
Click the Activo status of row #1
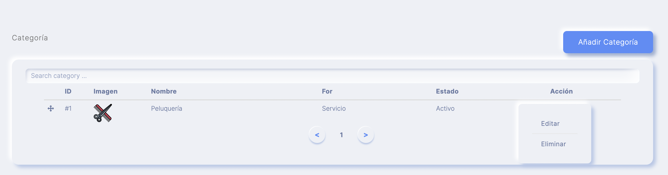point(445,108)
